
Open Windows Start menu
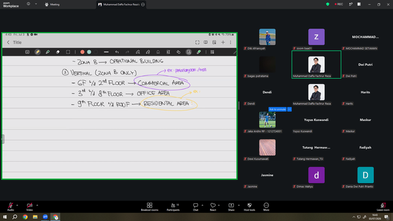5,217
